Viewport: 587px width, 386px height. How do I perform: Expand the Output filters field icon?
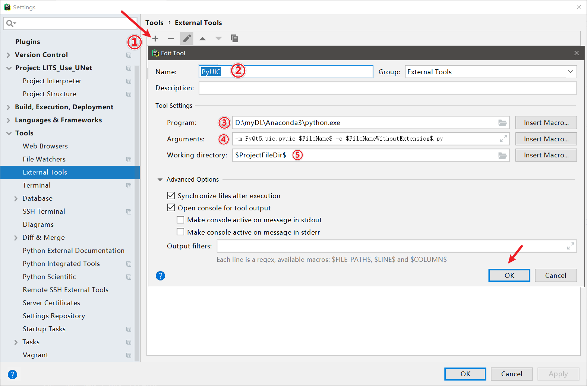pyautogui.click(x=571, y=246)
